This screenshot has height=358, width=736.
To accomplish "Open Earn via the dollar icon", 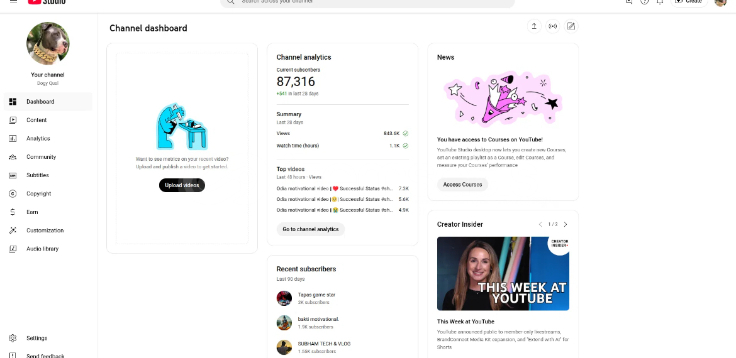I will [13, 212].
